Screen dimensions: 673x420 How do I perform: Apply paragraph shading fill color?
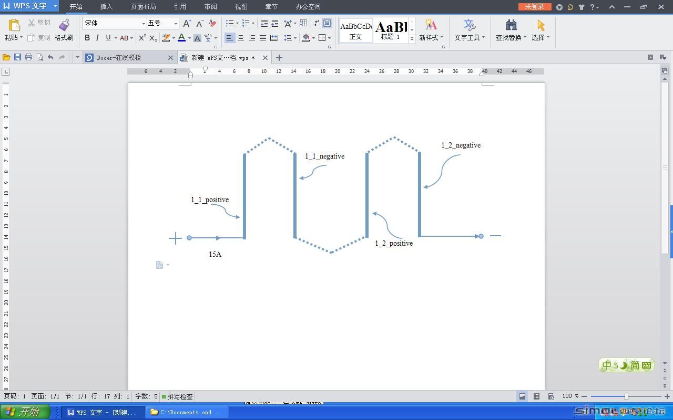tap(306, 38)
